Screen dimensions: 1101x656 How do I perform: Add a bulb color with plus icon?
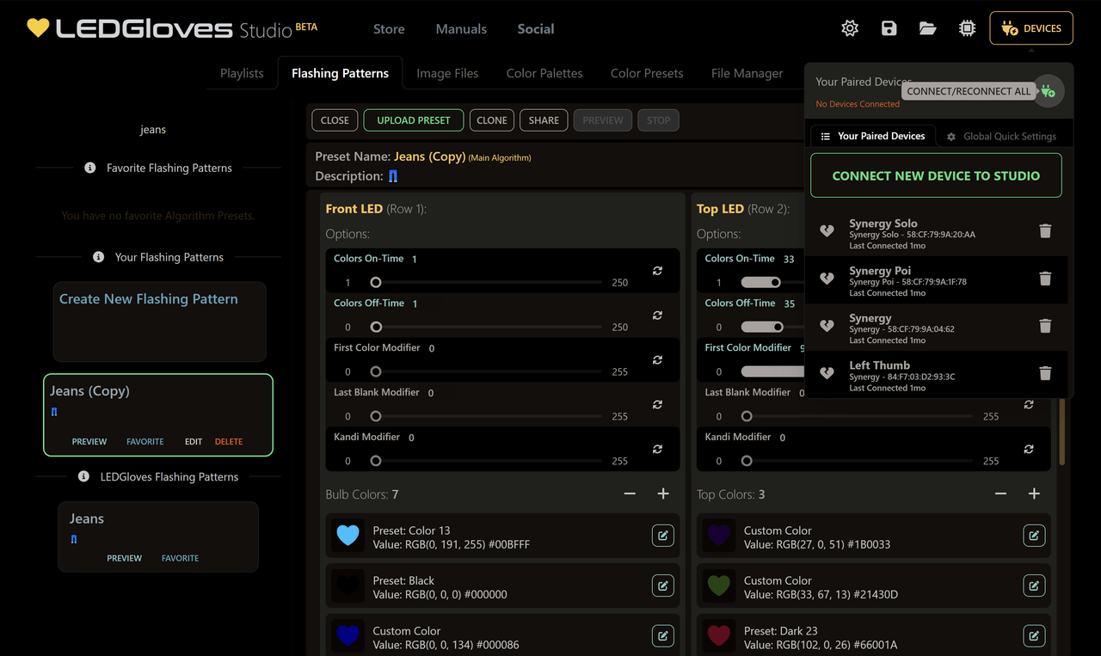pyautogui.click(x=663, y=494)
